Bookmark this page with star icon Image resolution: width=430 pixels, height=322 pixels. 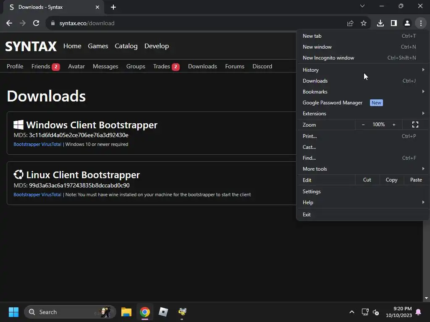(364, 23)
